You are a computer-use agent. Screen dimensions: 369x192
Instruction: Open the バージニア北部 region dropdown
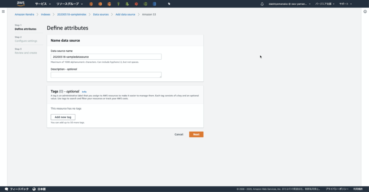[x=325, y=4]
